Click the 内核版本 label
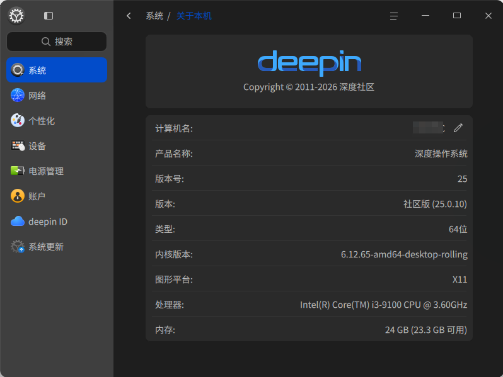503x377 pixels. [174, 254]
